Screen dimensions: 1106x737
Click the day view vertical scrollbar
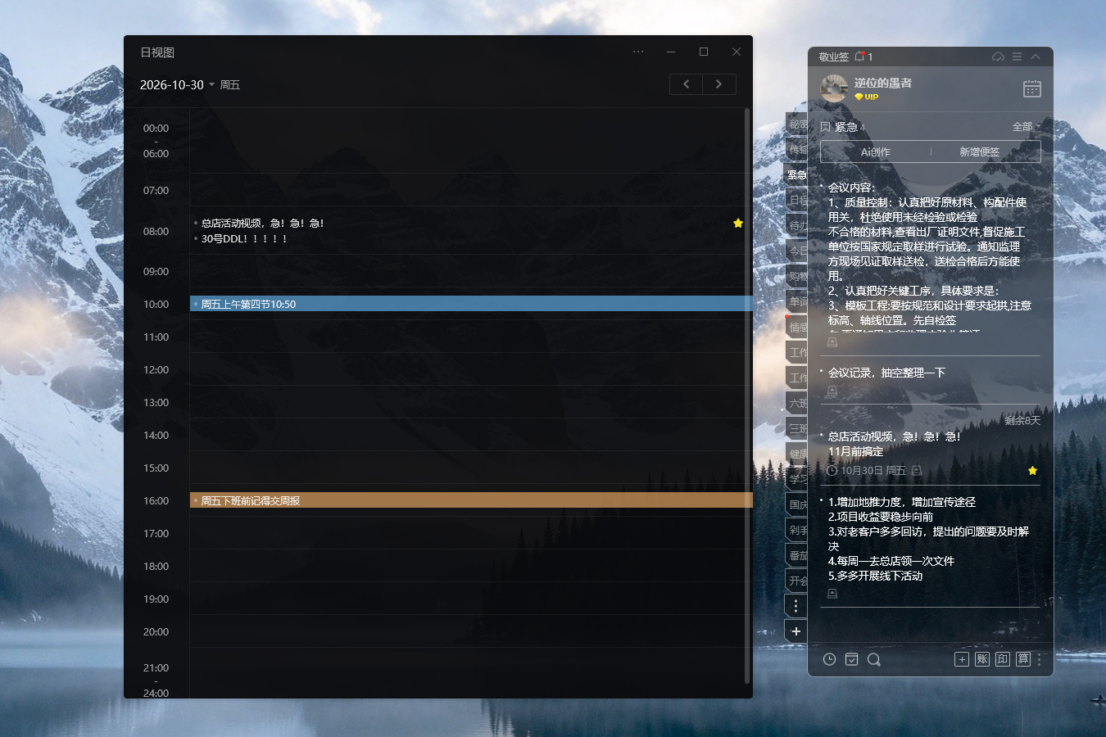(x=747, y=395)
